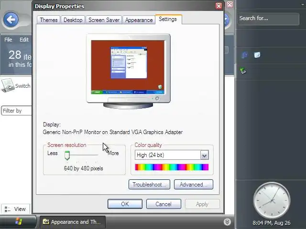The height and width of the screenshot is (229, 306).
Task: Confirm with the OK button
Action: coord(125,204)
